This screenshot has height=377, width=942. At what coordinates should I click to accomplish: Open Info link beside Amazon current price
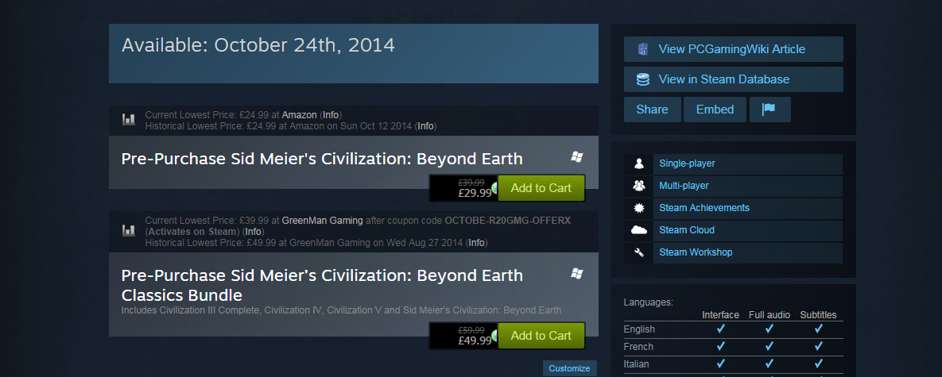click(x=331, y=114)
